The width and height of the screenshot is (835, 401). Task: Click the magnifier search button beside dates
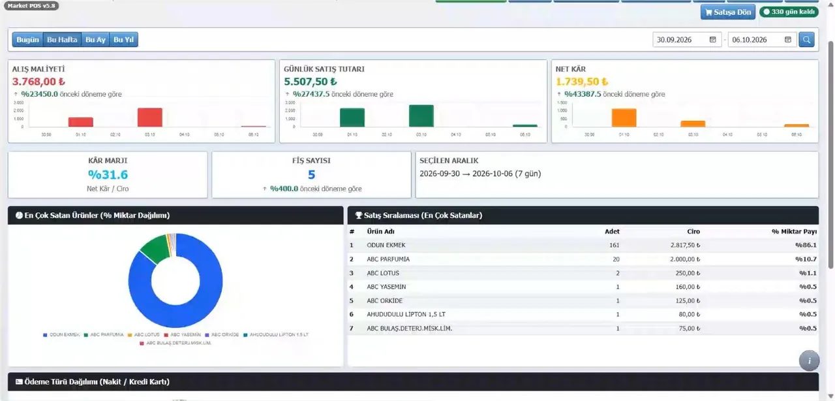click(807, 40)
